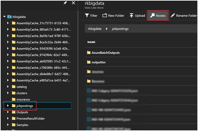Select the AssemblyCache_9742f64c tree entry text

(x=43, y=55)
